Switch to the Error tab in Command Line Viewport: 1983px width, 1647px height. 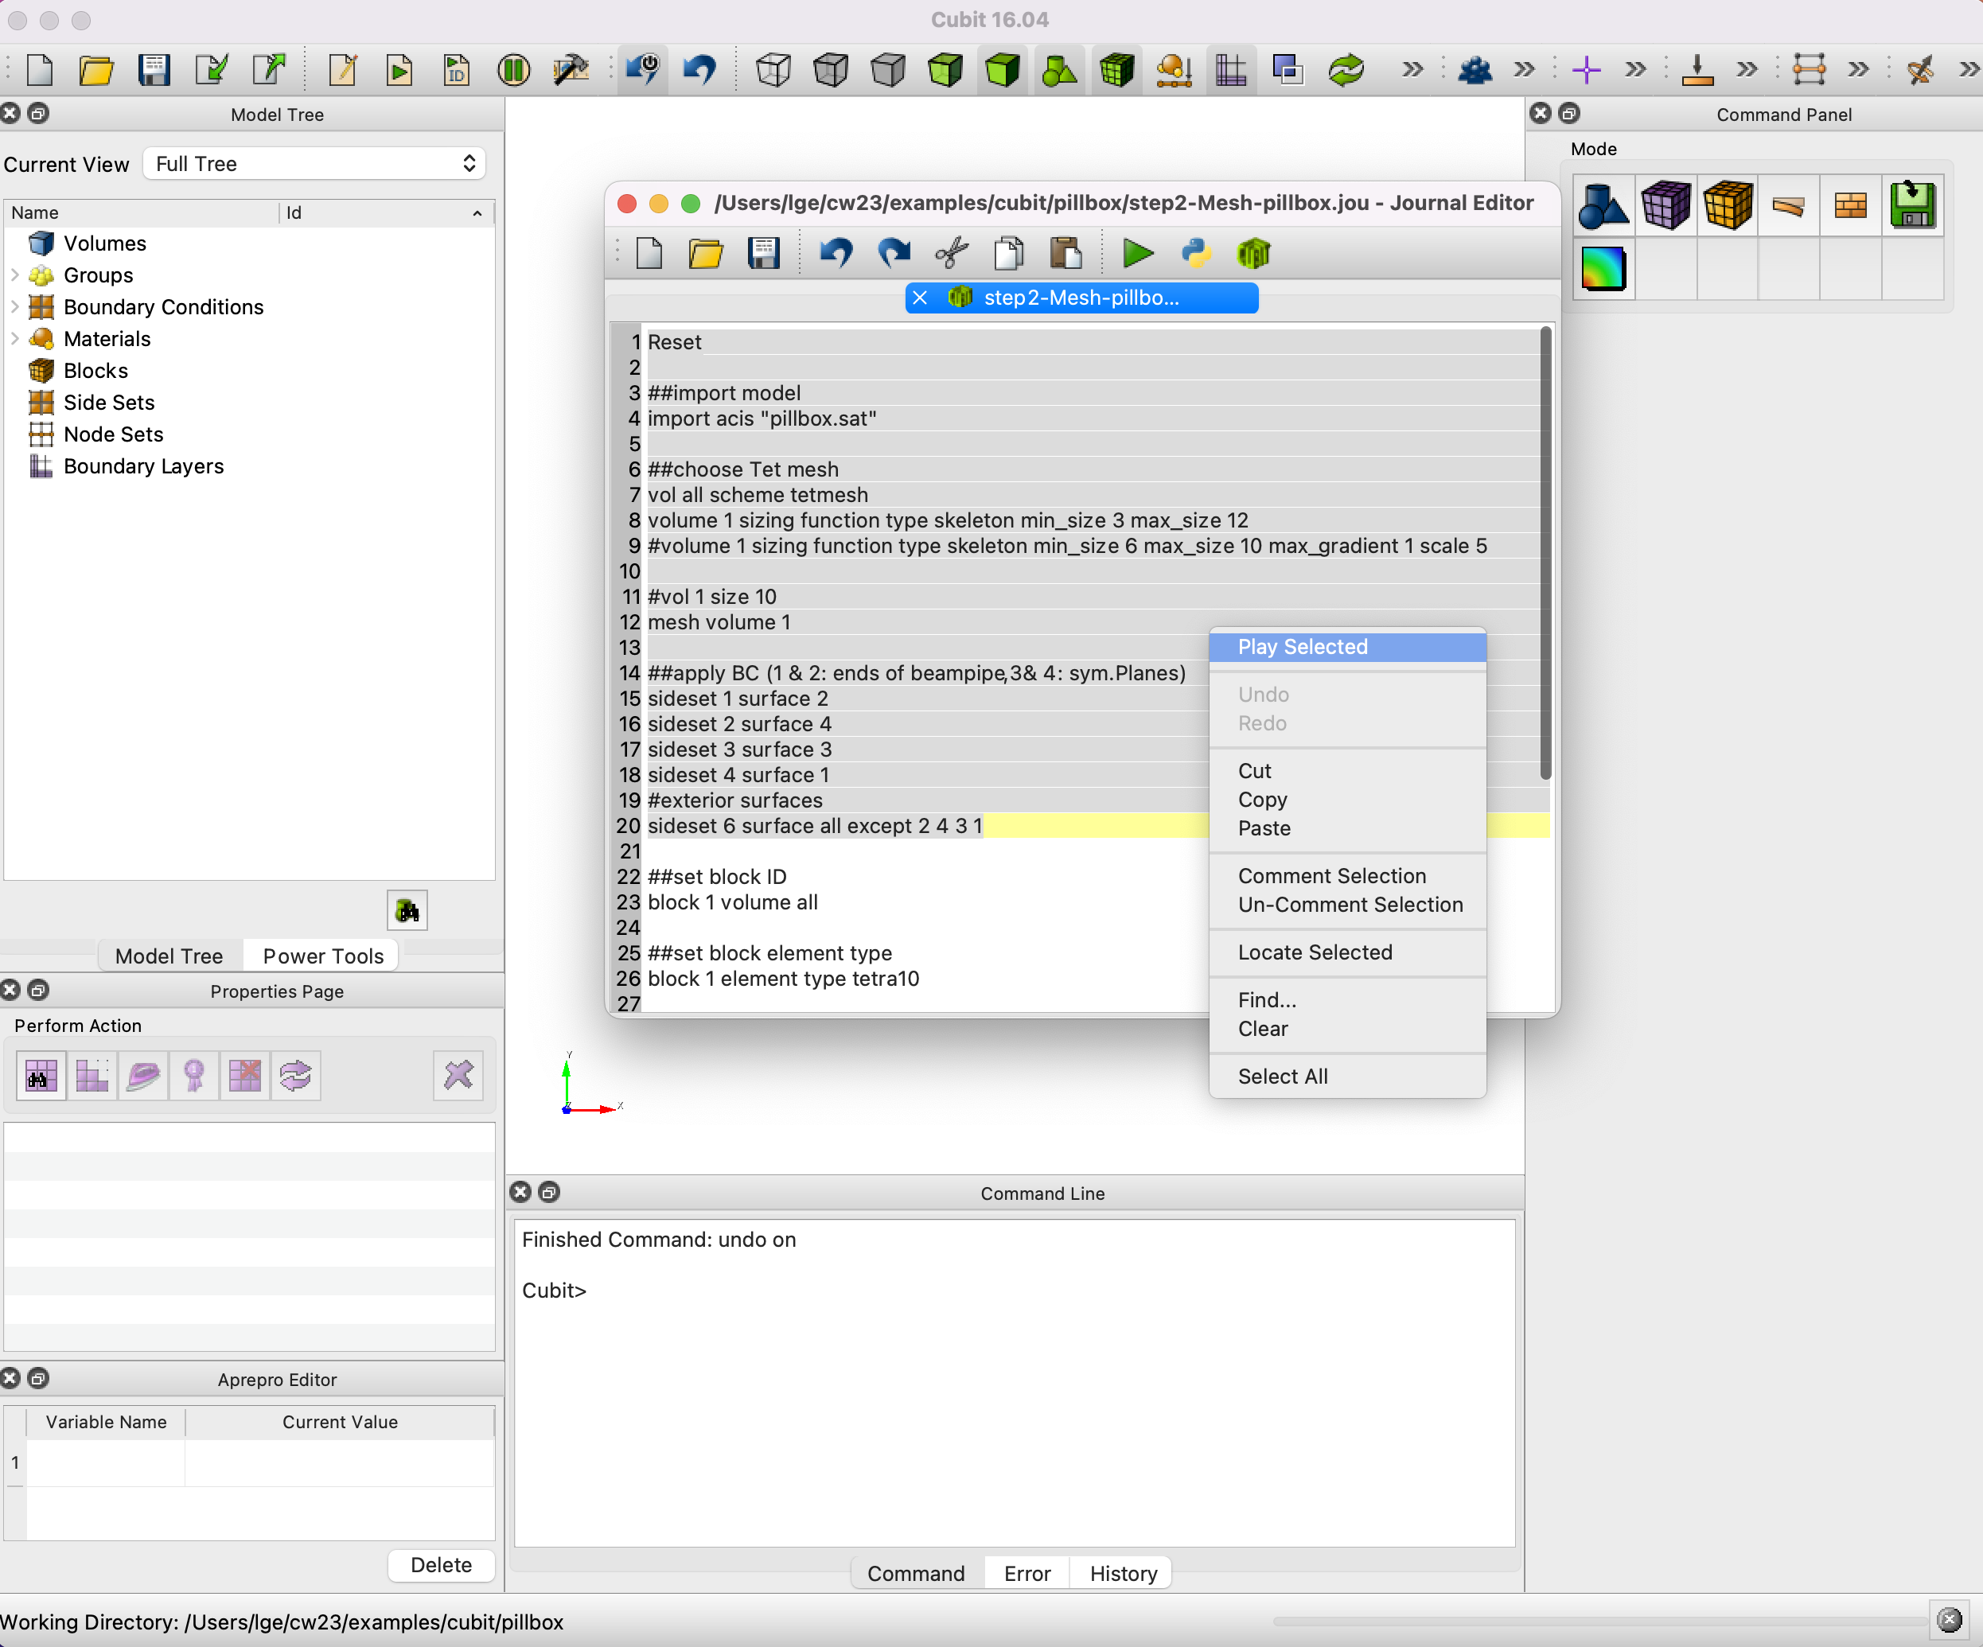click(x=1027, y=1573)
